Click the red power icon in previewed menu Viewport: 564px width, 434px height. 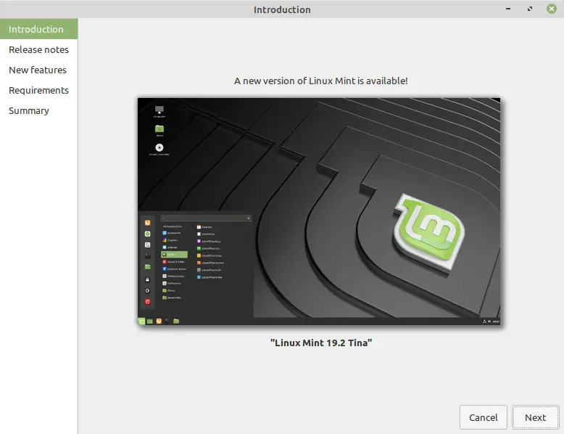(x=147, y=302)
